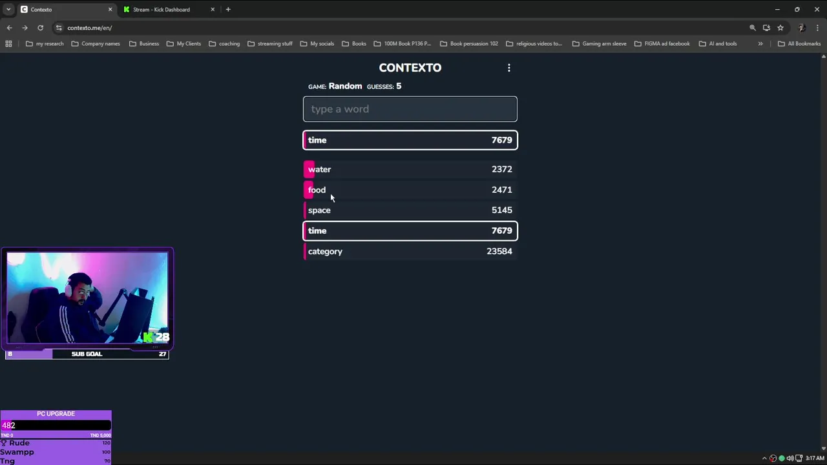This screenshot has height=465, width=827.
Task: Open the Chrome three-dot menu
Action: tap(817, 28)
